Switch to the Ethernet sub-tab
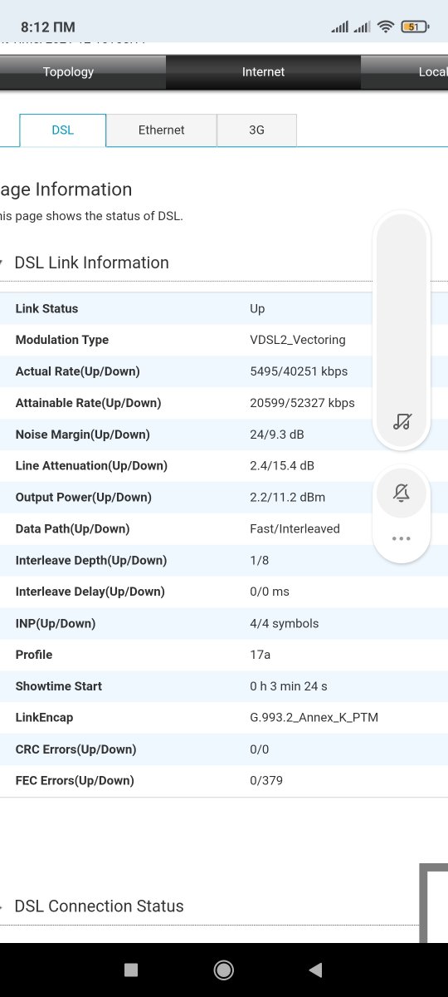 tap(162, 130)
